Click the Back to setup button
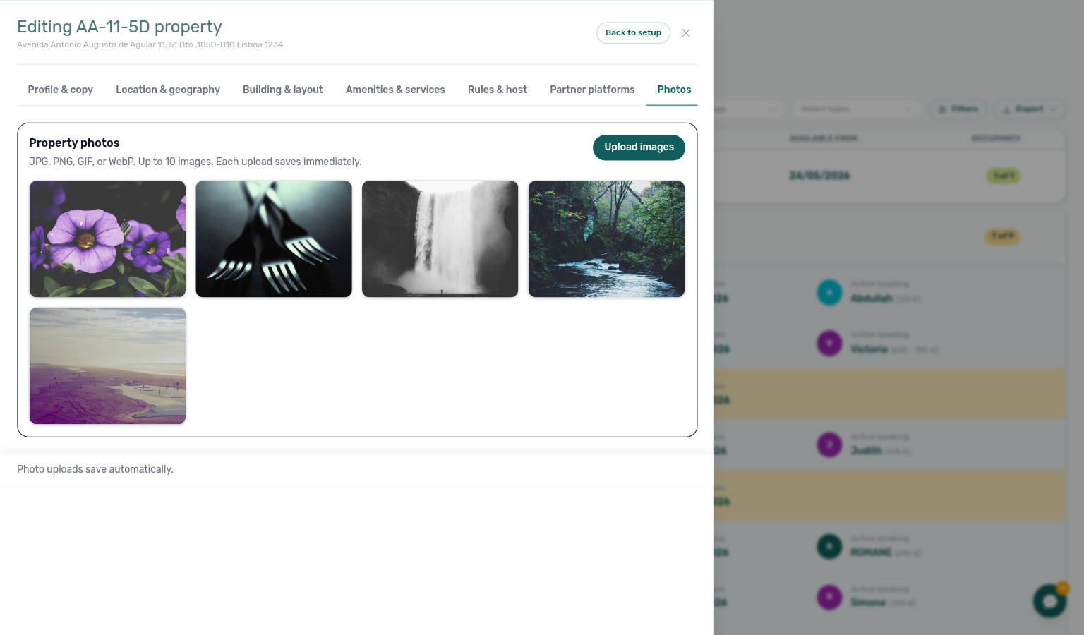Image resolution: width=1084 pixels, height=635 pixels. pyautogui.click(x=633, y=32)
